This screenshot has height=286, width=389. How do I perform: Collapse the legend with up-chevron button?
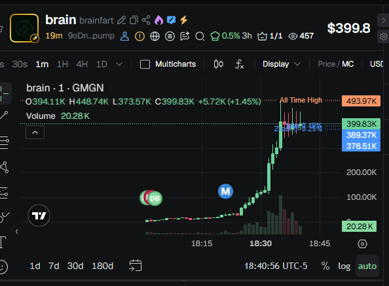click(35, 133)
